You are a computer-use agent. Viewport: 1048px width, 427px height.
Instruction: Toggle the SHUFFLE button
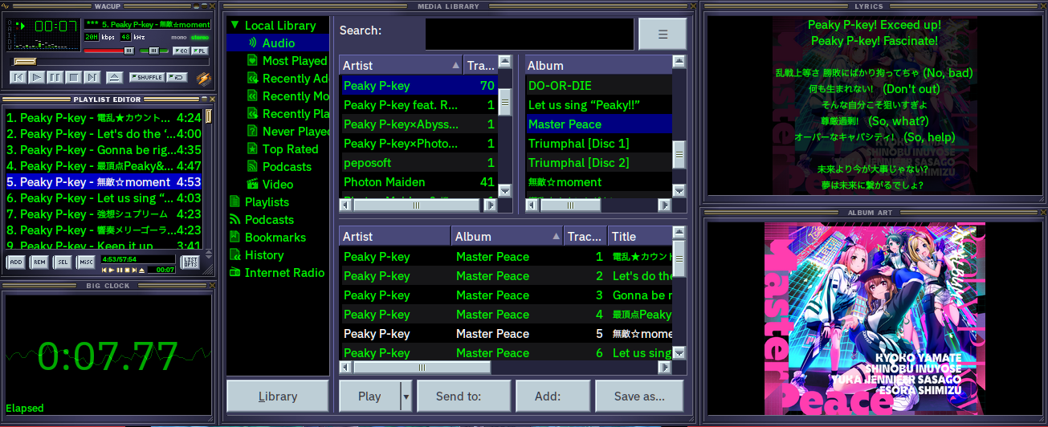[147, 77]
